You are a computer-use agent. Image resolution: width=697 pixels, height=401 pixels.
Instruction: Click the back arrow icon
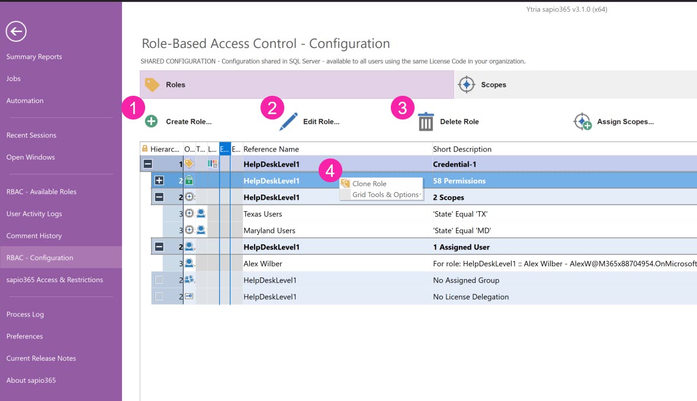[x=16, y=31]
